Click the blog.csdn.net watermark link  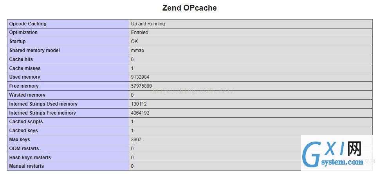tap(193, 91)
